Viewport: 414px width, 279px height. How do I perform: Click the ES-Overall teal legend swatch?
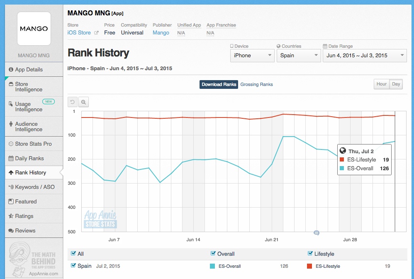212,266
